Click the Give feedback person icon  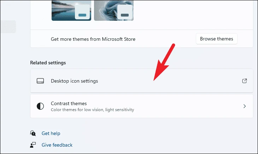point(33,145)
